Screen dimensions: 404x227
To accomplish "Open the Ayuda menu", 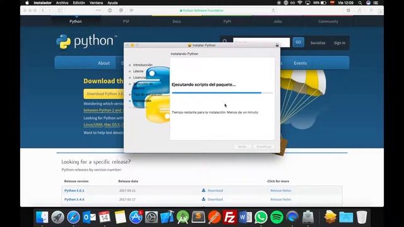I will pos(112,3).
